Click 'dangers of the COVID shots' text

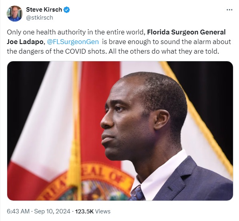62,51
